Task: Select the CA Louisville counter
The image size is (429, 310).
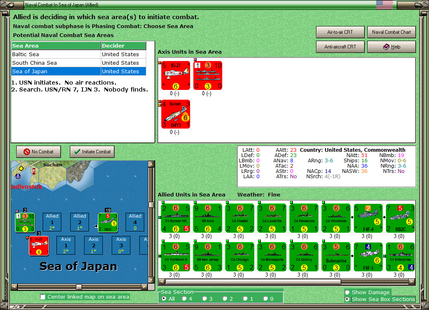Action: [272, 218]
